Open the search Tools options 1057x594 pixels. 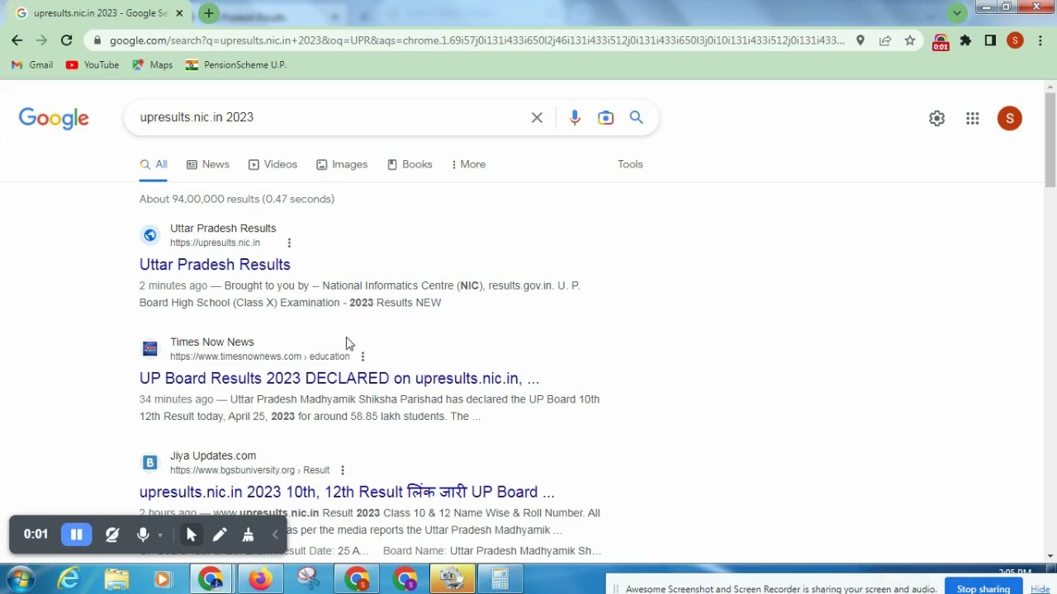(x=630, y=164)
